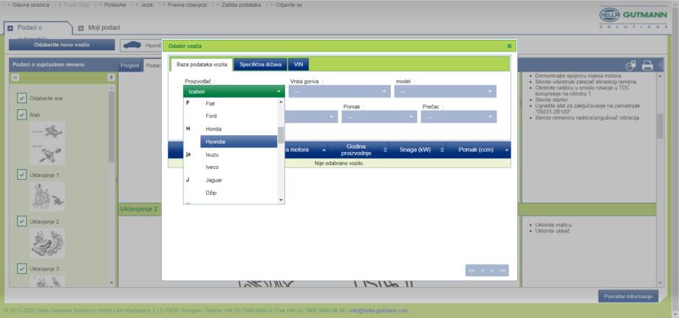Viewport: 679px width, 318px height.
Task: Open Glavna stranica menu link
Action: [x=30, y=5]
